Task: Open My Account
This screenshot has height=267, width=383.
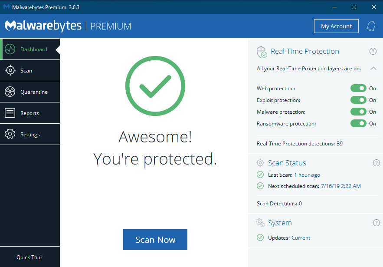Action: coord(336,26)
